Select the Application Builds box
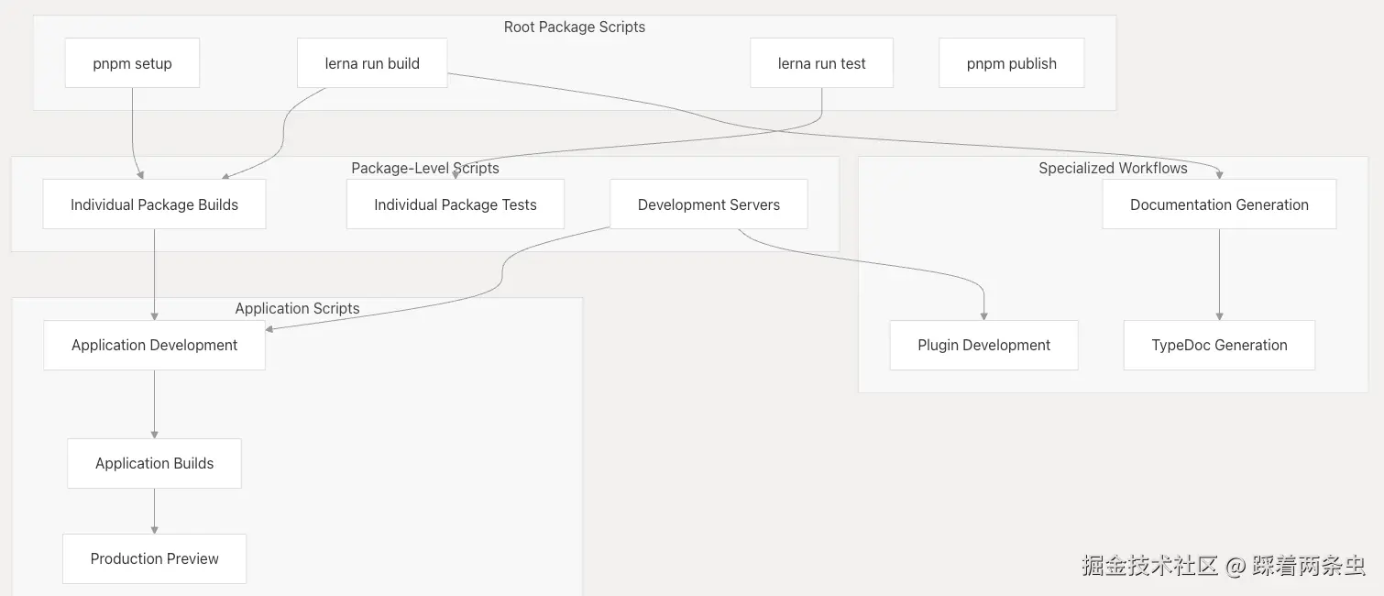The height and width of the screenshot is (596, 1384). [154, 463]
